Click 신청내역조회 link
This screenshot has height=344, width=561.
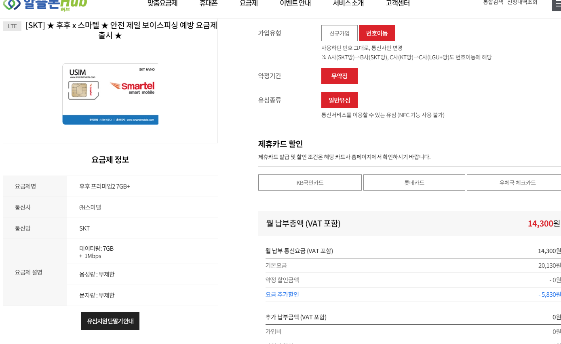[x=522, y=2]
